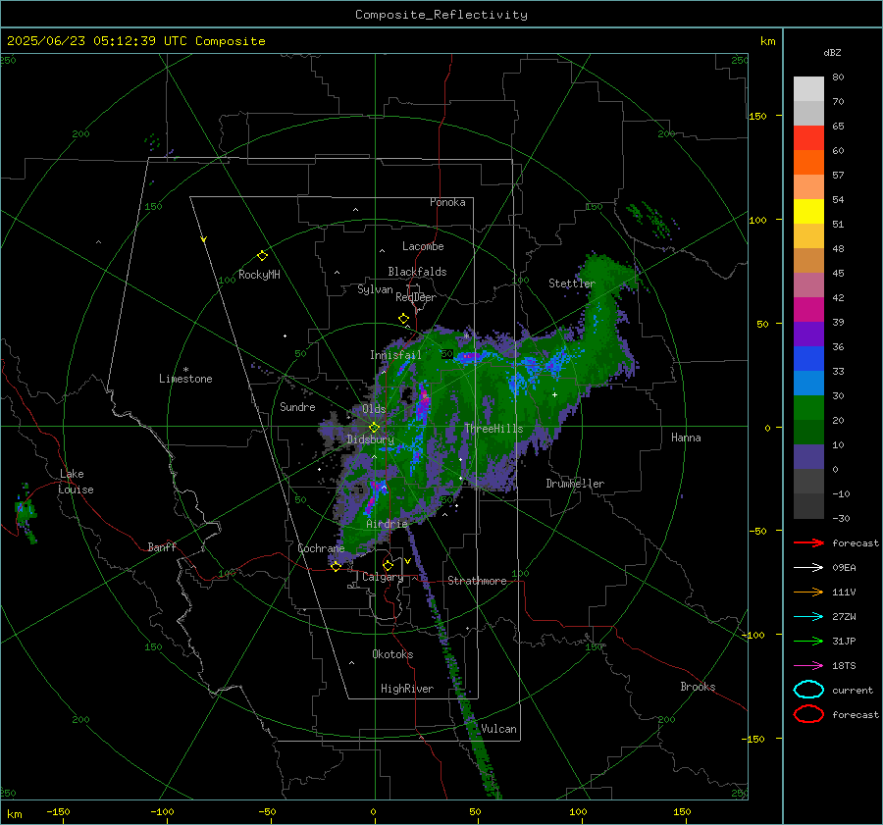This screenshot has height=825, width=883.
Task: Click the red forecast arrow legend icon
Action: [808, 542]
